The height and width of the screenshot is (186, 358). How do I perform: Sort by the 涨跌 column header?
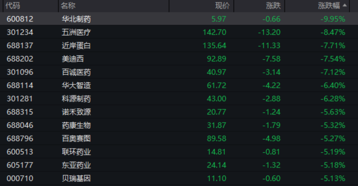[x=273, y=6]
